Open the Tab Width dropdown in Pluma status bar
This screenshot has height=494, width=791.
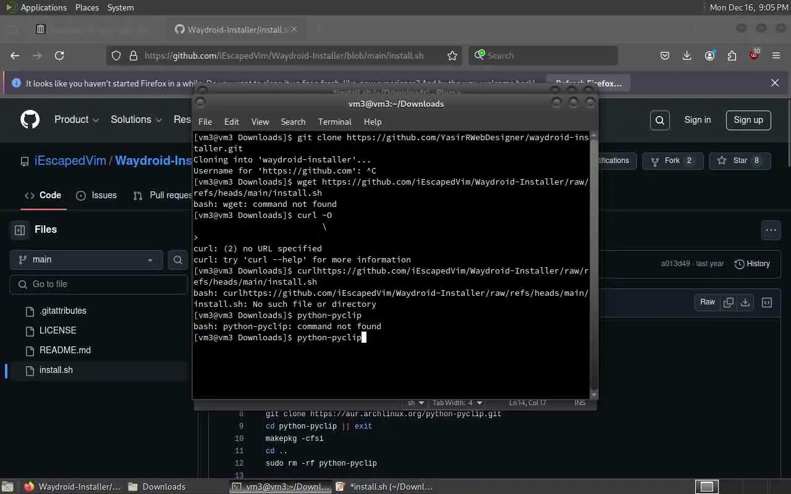pyautogui.click(x=457, y=403)
